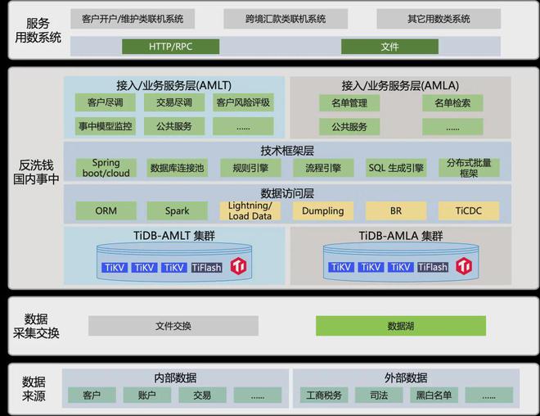Viewport: 540px width, 416px height.
Task: Select the 黑白名单 box
Action: point(434,395)
